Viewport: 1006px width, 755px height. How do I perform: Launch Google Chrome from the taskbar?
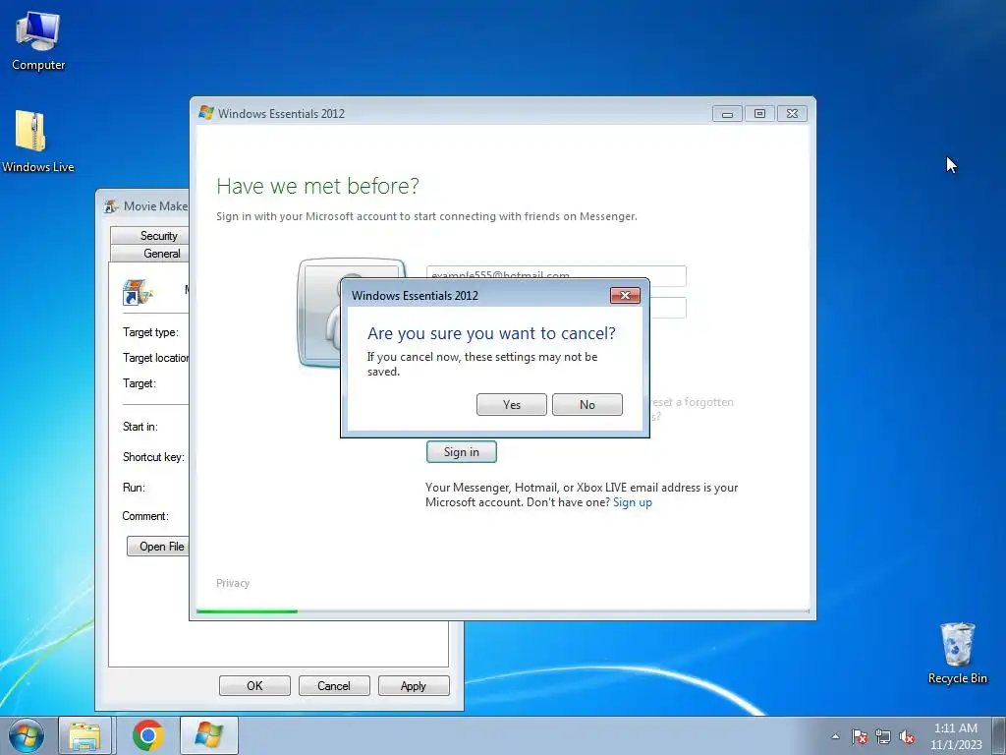[x=148, y=735]
